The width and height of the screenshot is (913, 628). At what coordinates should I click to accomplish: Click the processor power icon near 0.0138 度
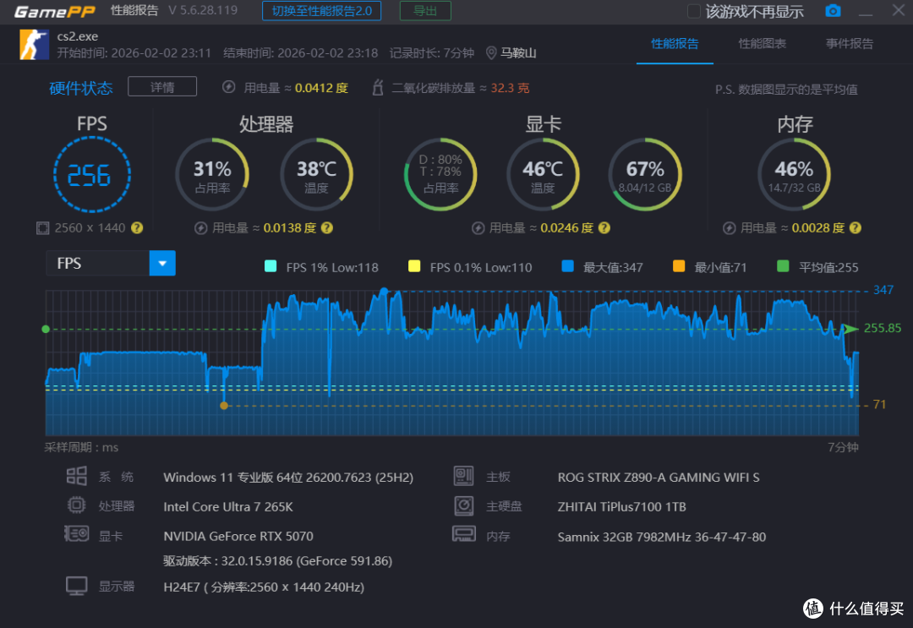click(201, 228)
